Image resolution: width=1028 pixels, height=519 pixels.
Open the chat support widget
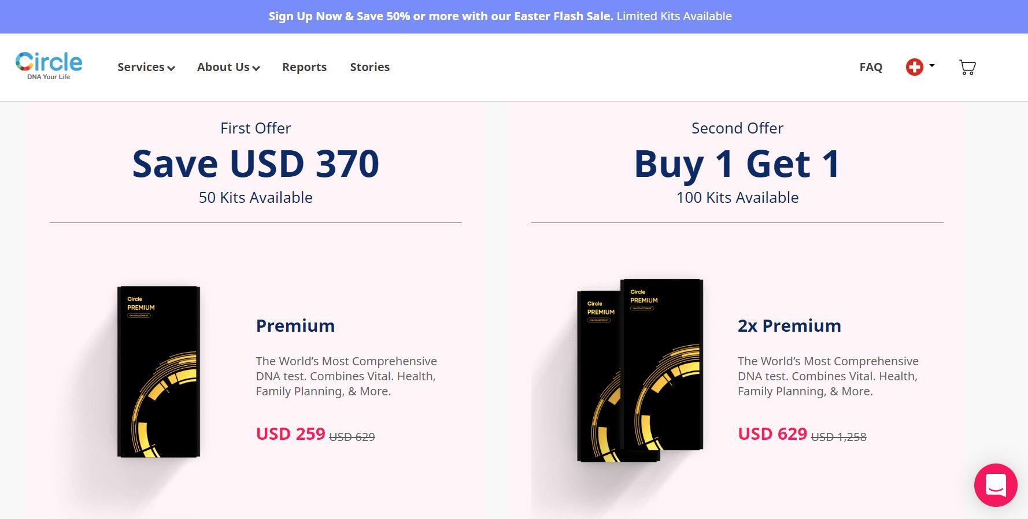pyautogui.click(x=996, y=485)
